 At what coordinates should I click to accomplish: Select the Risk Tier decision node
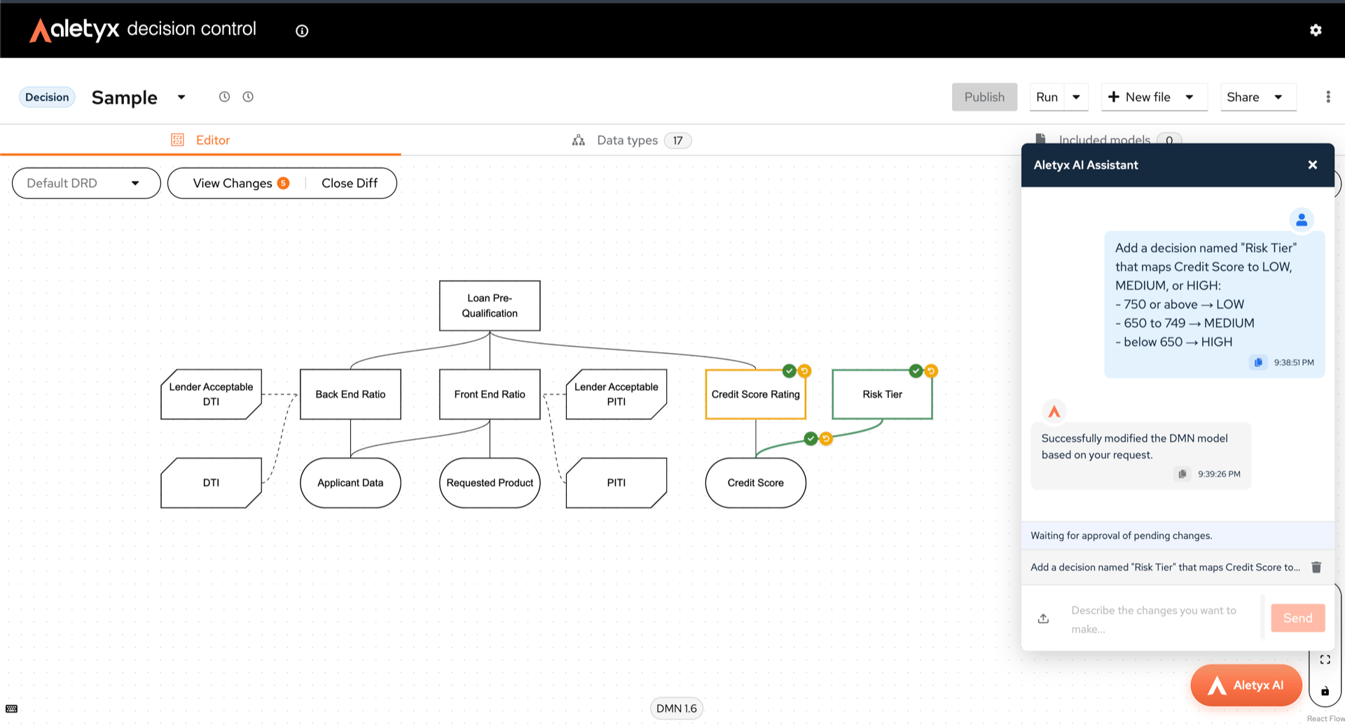(882, 394)
